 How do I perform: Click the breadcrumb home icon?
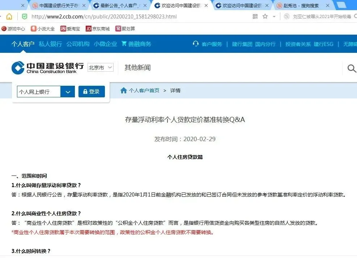[x=123, y=90]
